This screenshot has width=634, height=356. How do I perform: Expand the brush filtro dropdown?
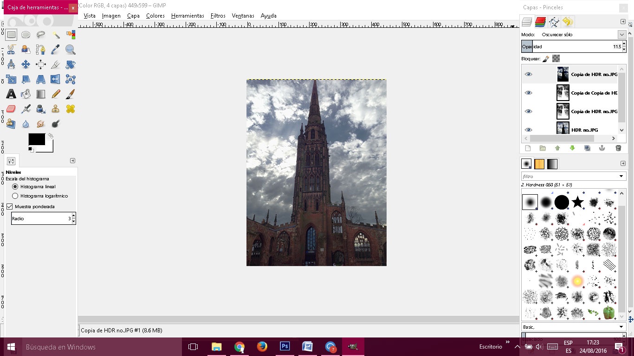click(621, 176)
